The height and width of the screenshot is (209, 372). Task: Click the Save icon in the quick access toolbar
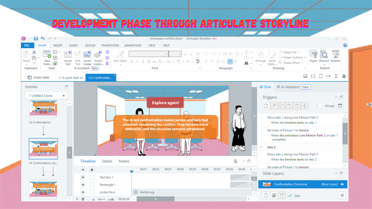click(36, 39)
